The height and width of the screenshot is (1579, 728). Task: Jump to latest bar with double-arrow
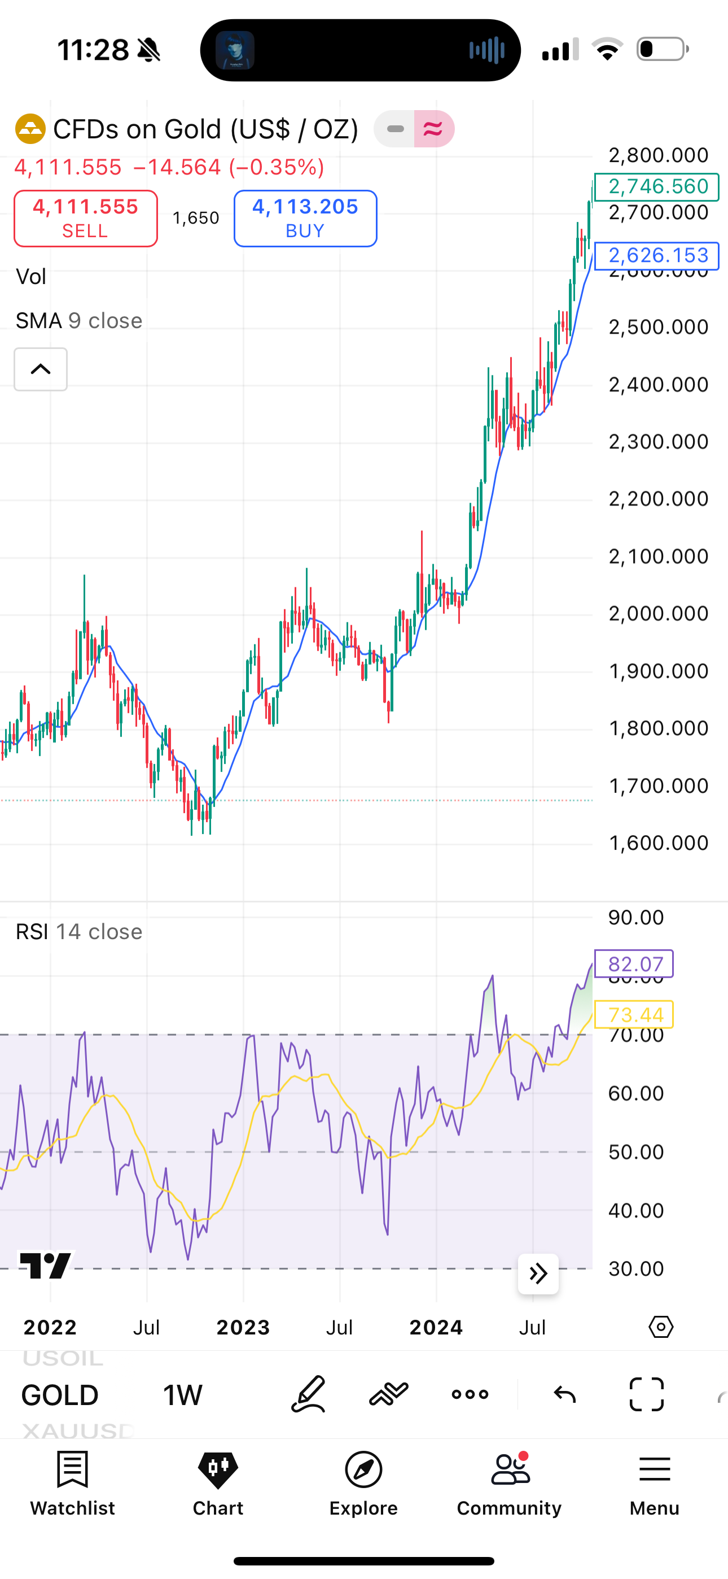click(x=538, y=1273)
